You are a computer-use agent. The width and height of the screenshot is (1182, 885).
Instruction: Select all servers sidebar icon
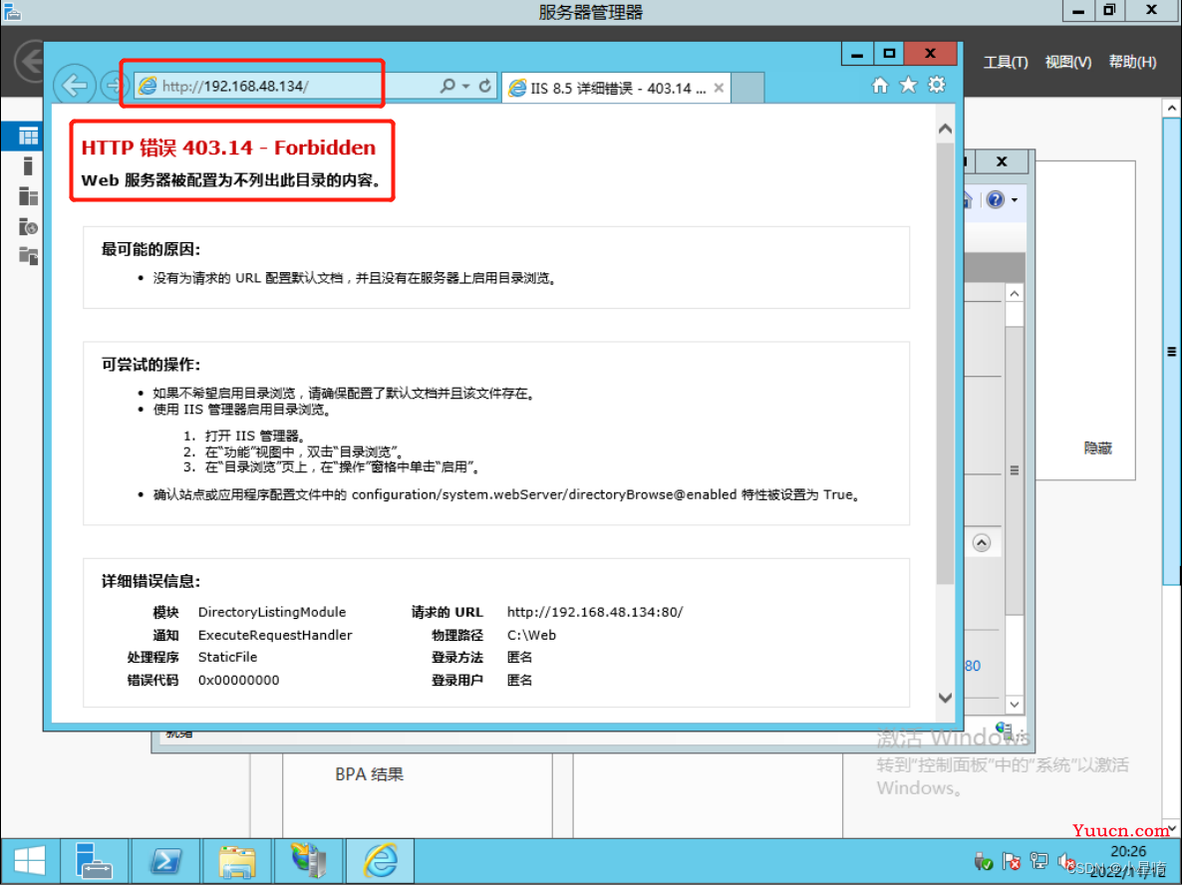coord(28,196)
